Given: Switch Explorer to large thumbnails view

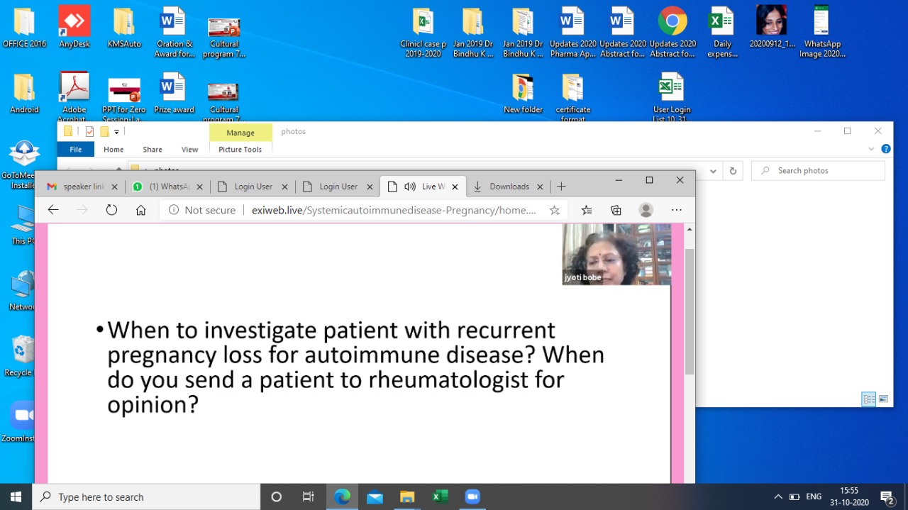Looking at the screenshot, I should coord(883,399).
